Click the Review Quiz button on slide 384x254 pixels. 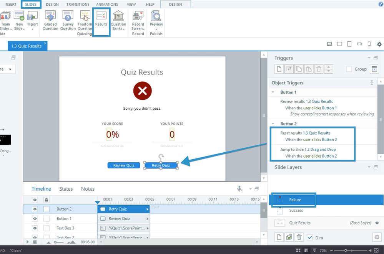[124, 165]
